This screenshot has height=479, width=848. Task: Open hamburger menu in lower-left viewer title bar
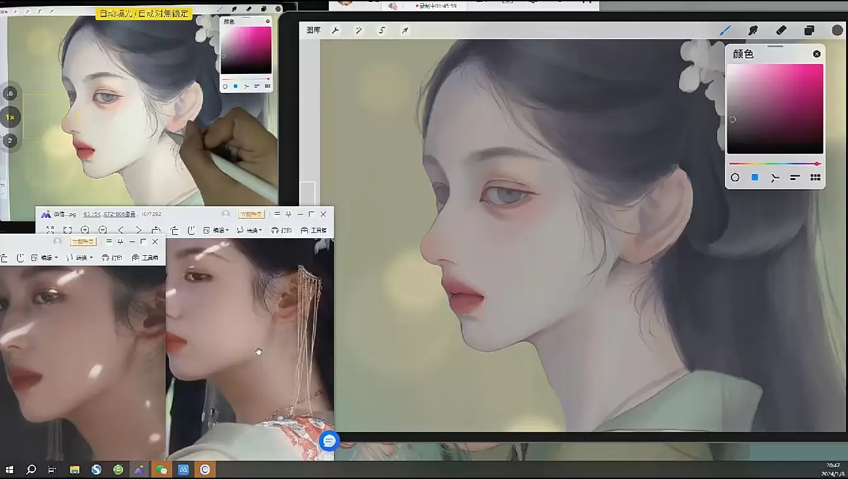109,241
